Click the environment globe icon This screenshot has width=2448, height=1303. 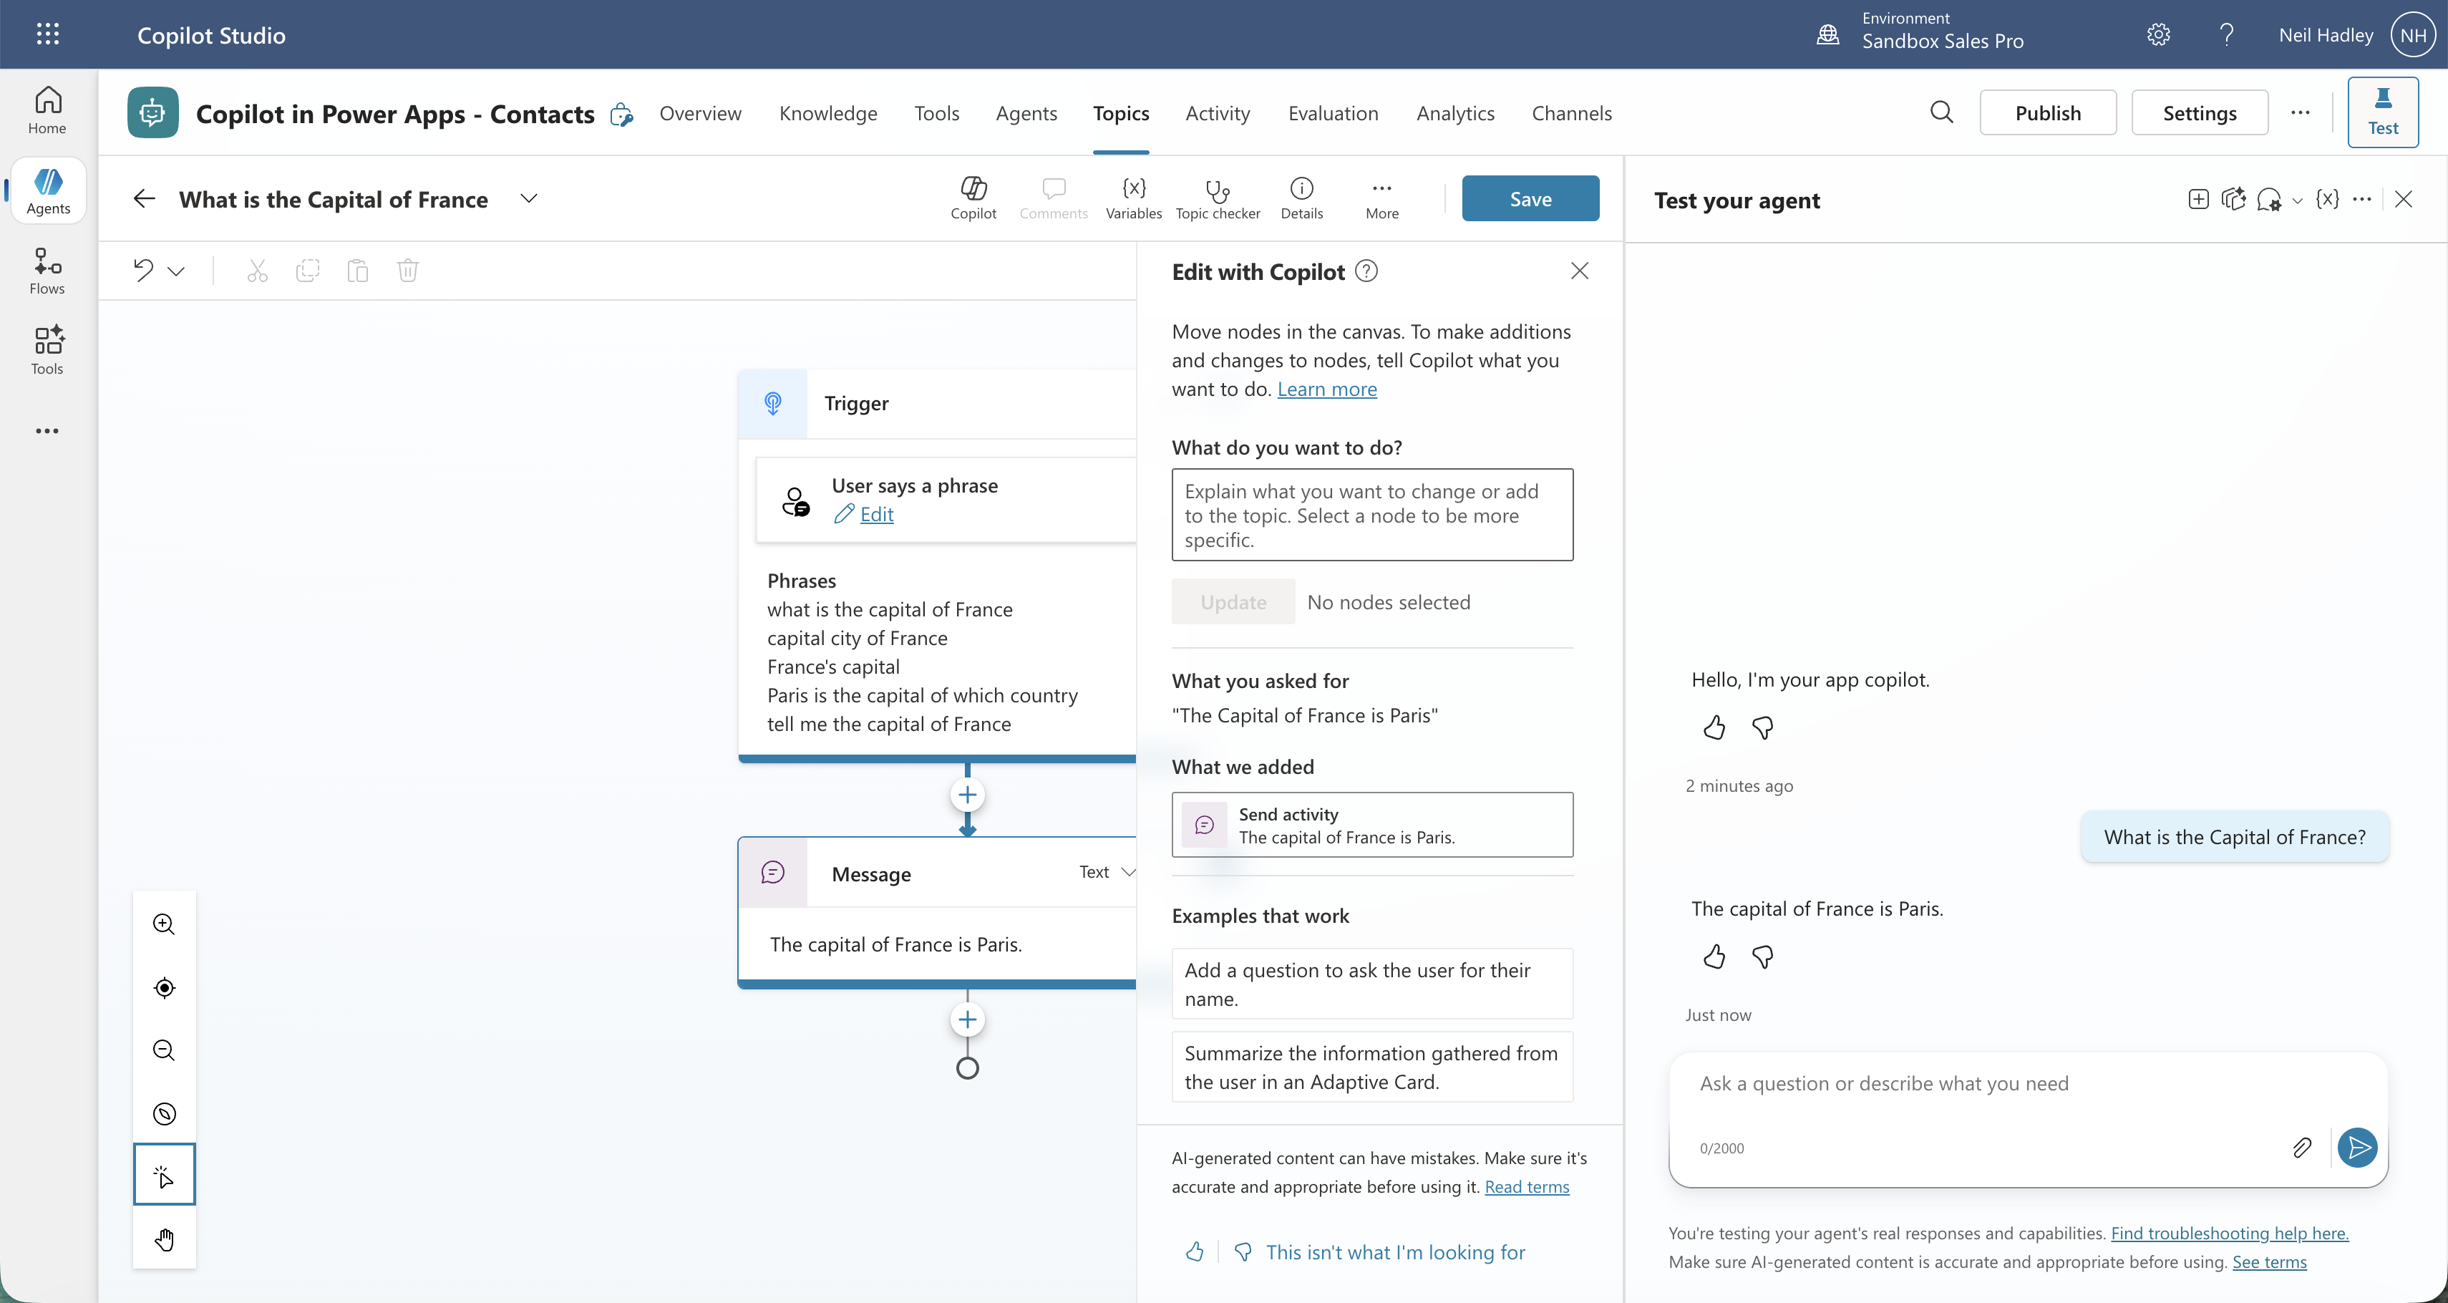(1827, 35)
